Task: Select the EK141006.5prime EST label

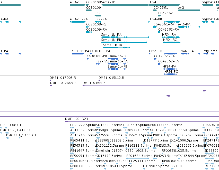Action: (184, 140)
